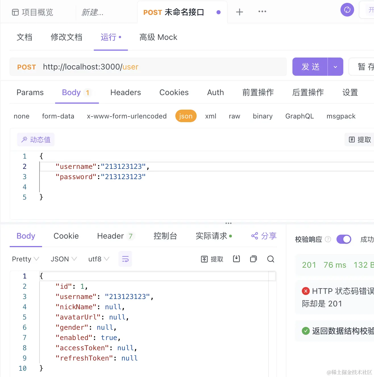Open the 设置 tab

tap(350, 93)
